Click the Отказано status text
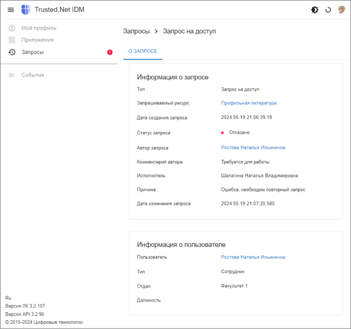Screen dimensions: 351x329 (239, 132)
